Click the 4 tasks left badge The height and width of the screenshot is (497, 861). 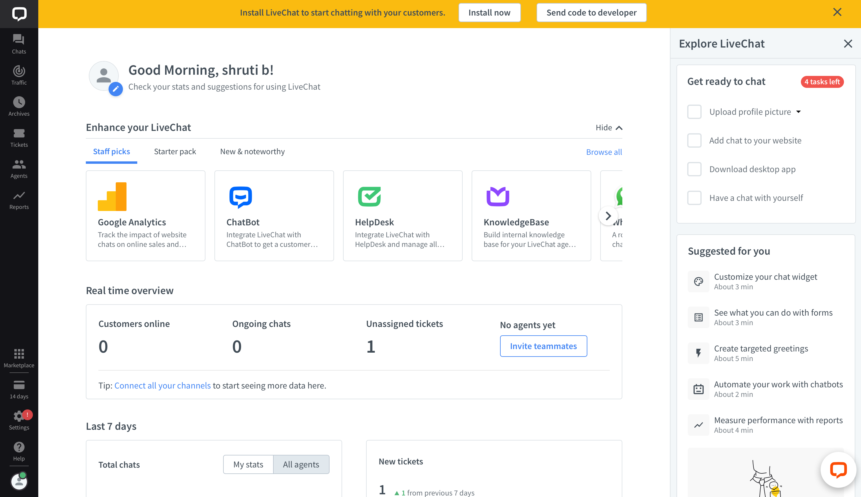(x=822, y=82)
